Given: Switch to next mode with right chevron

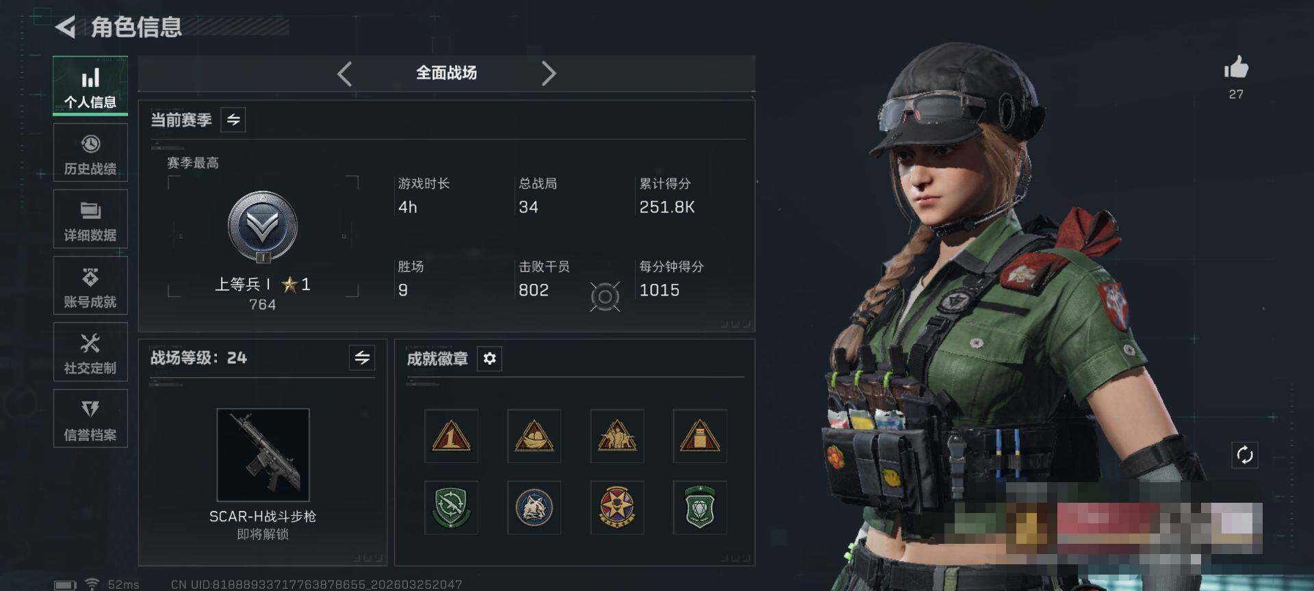Looking at the screenshot, I should click(x=548, y=73).
